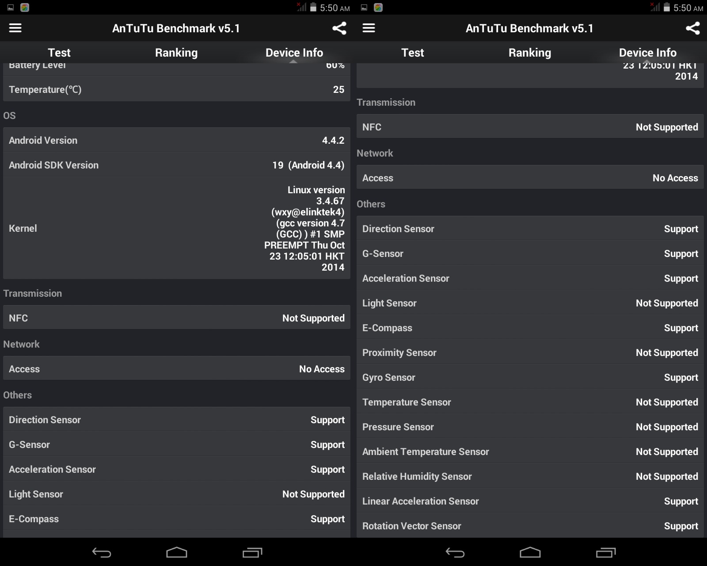Tap the Rotation Vector Sensor row
Viewport: 707px width, 566px height.
click(x=530, y=526)
